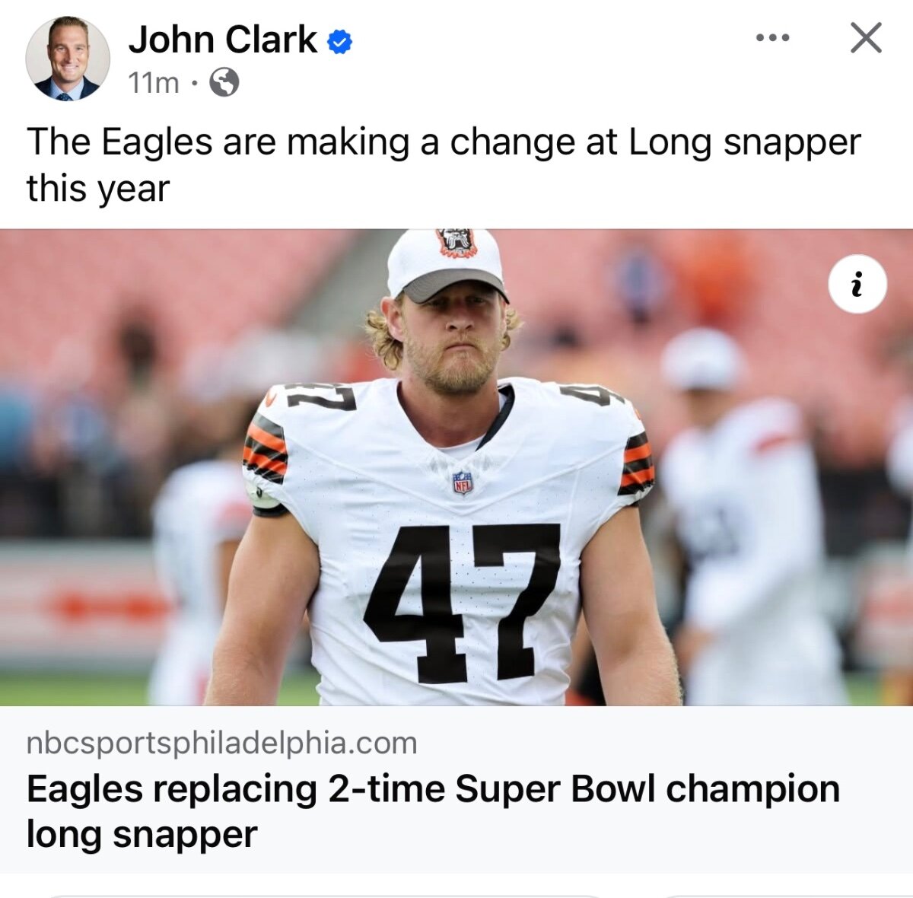Screen dimensions: 913x898
Task: Click the globe public audience icon
Action: [x=224, y=82]
